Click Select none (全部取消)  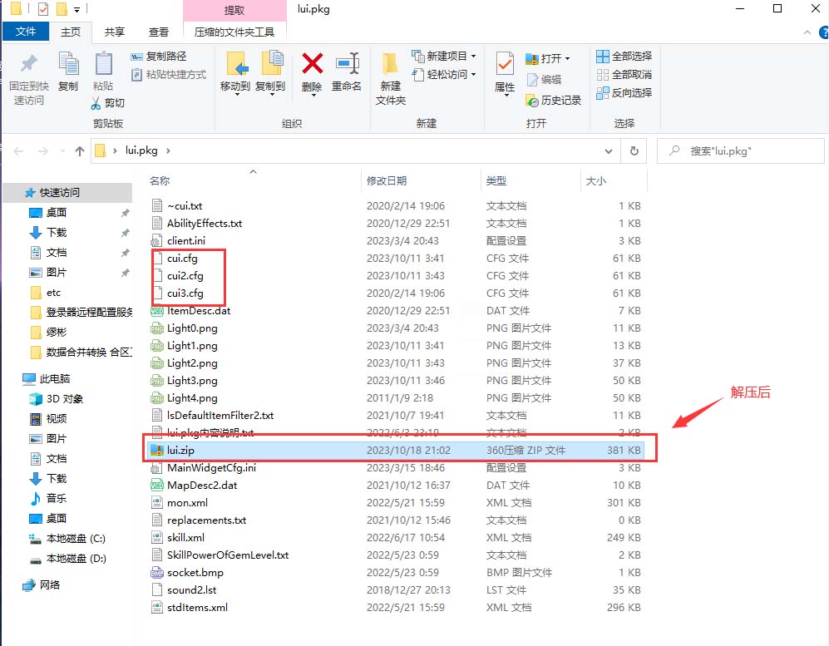click(624, 75)
